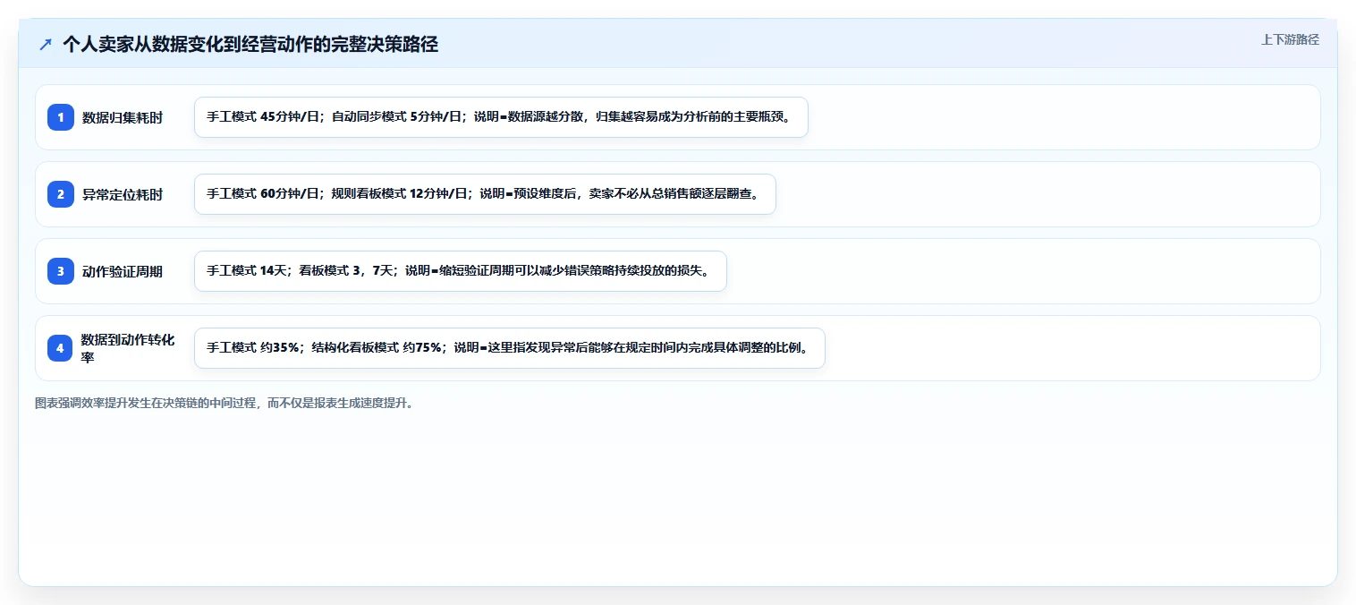Click the 数据归集耗时 label
Image resolution: width=1356 pixels, height=605 pixels.
(x=123, y=117)
